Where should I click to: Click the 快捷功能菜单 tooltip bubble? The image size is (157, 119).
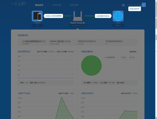click(134, 9)
